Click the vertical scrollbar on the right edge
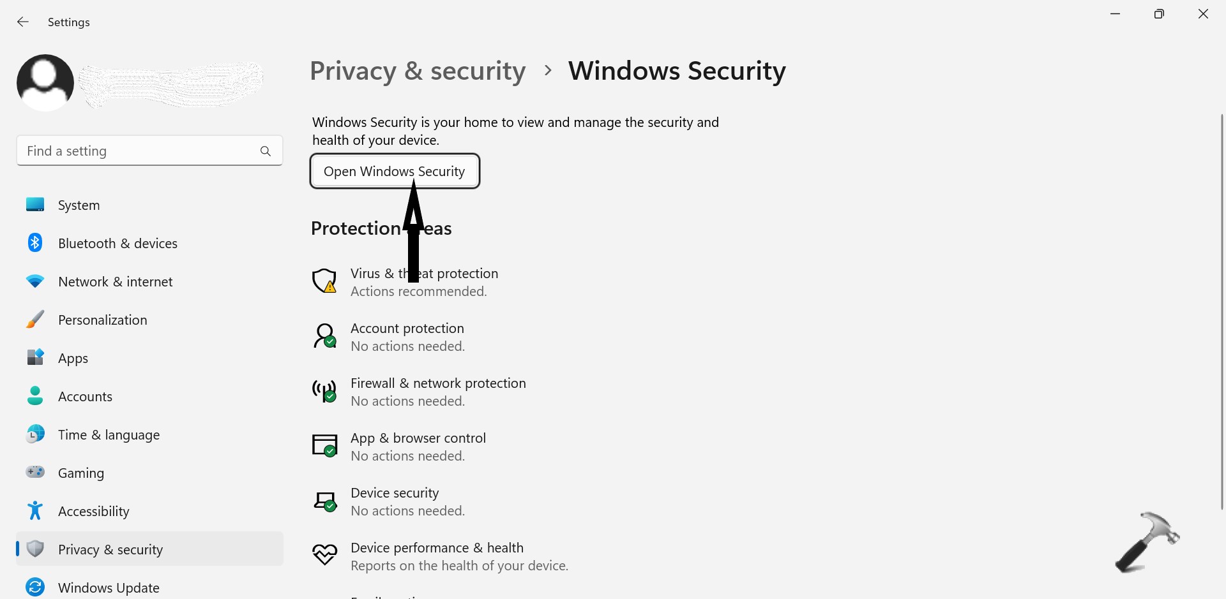The image size is (1226, 599). (1222, 311)
